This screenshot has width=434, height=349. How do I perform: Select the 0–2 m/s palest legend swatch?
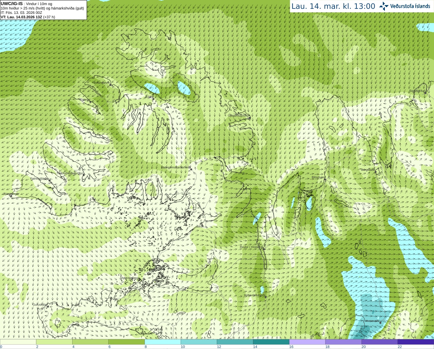pos(18,342)
